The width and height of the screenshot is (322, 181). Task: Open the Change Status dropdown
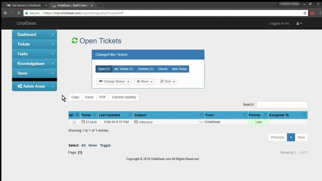[114, 81]
